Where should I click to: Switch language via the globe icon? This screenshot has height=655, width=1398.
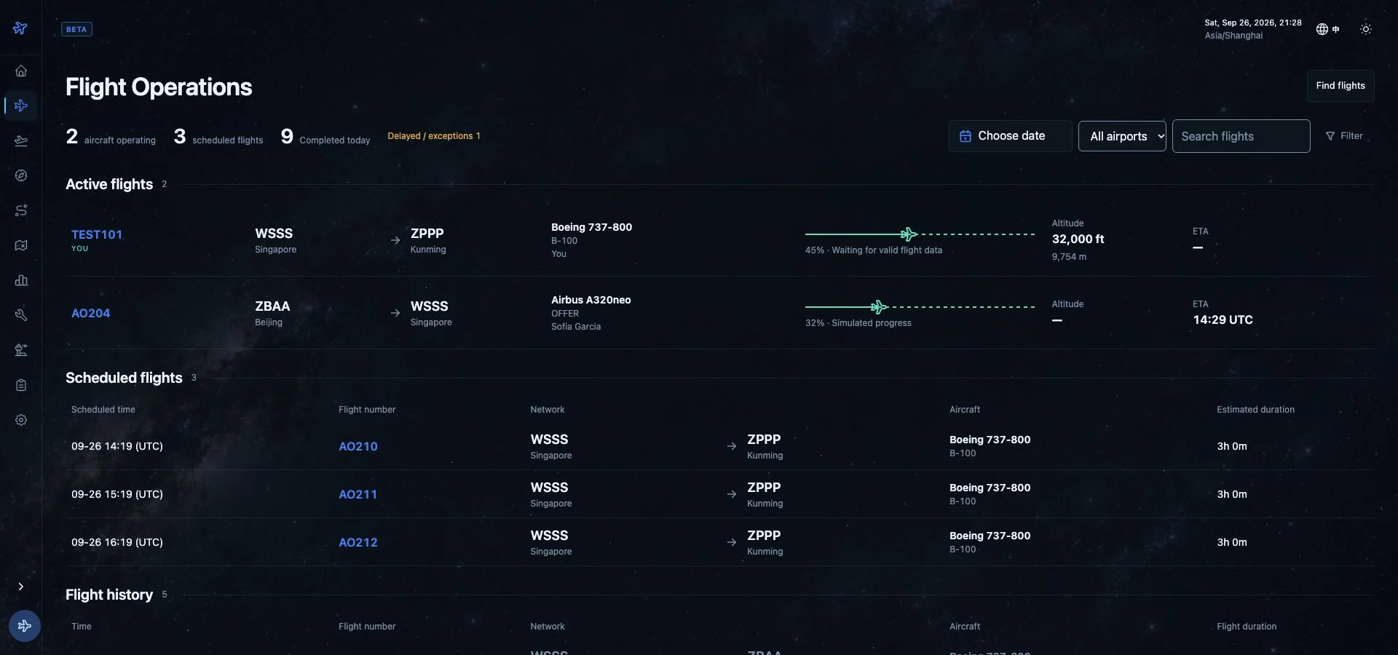click(x=1327, y=29)
